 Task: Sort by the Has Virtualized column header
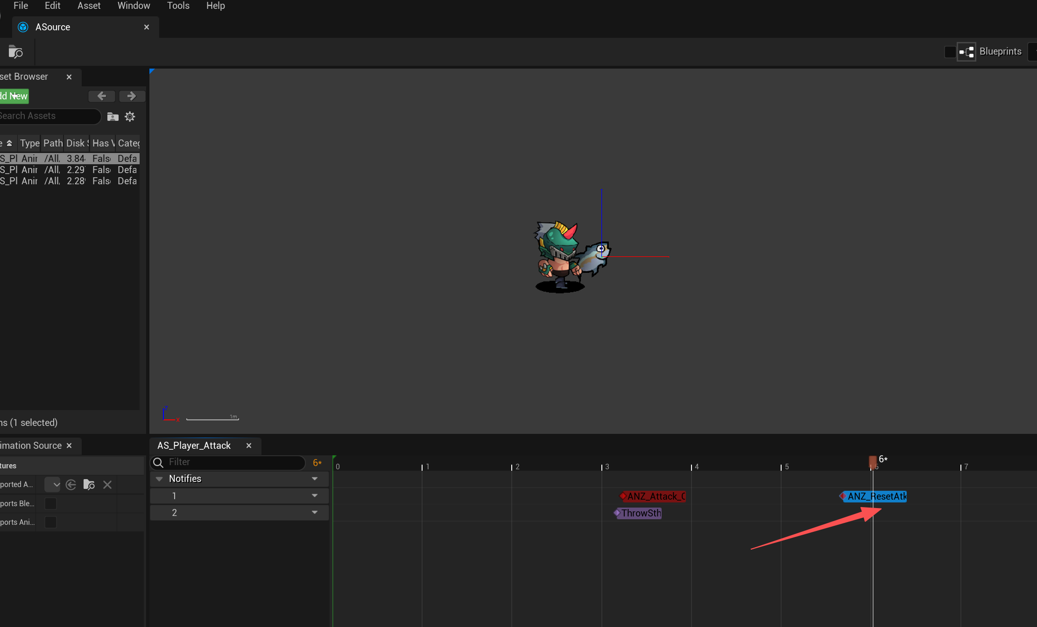103,143
